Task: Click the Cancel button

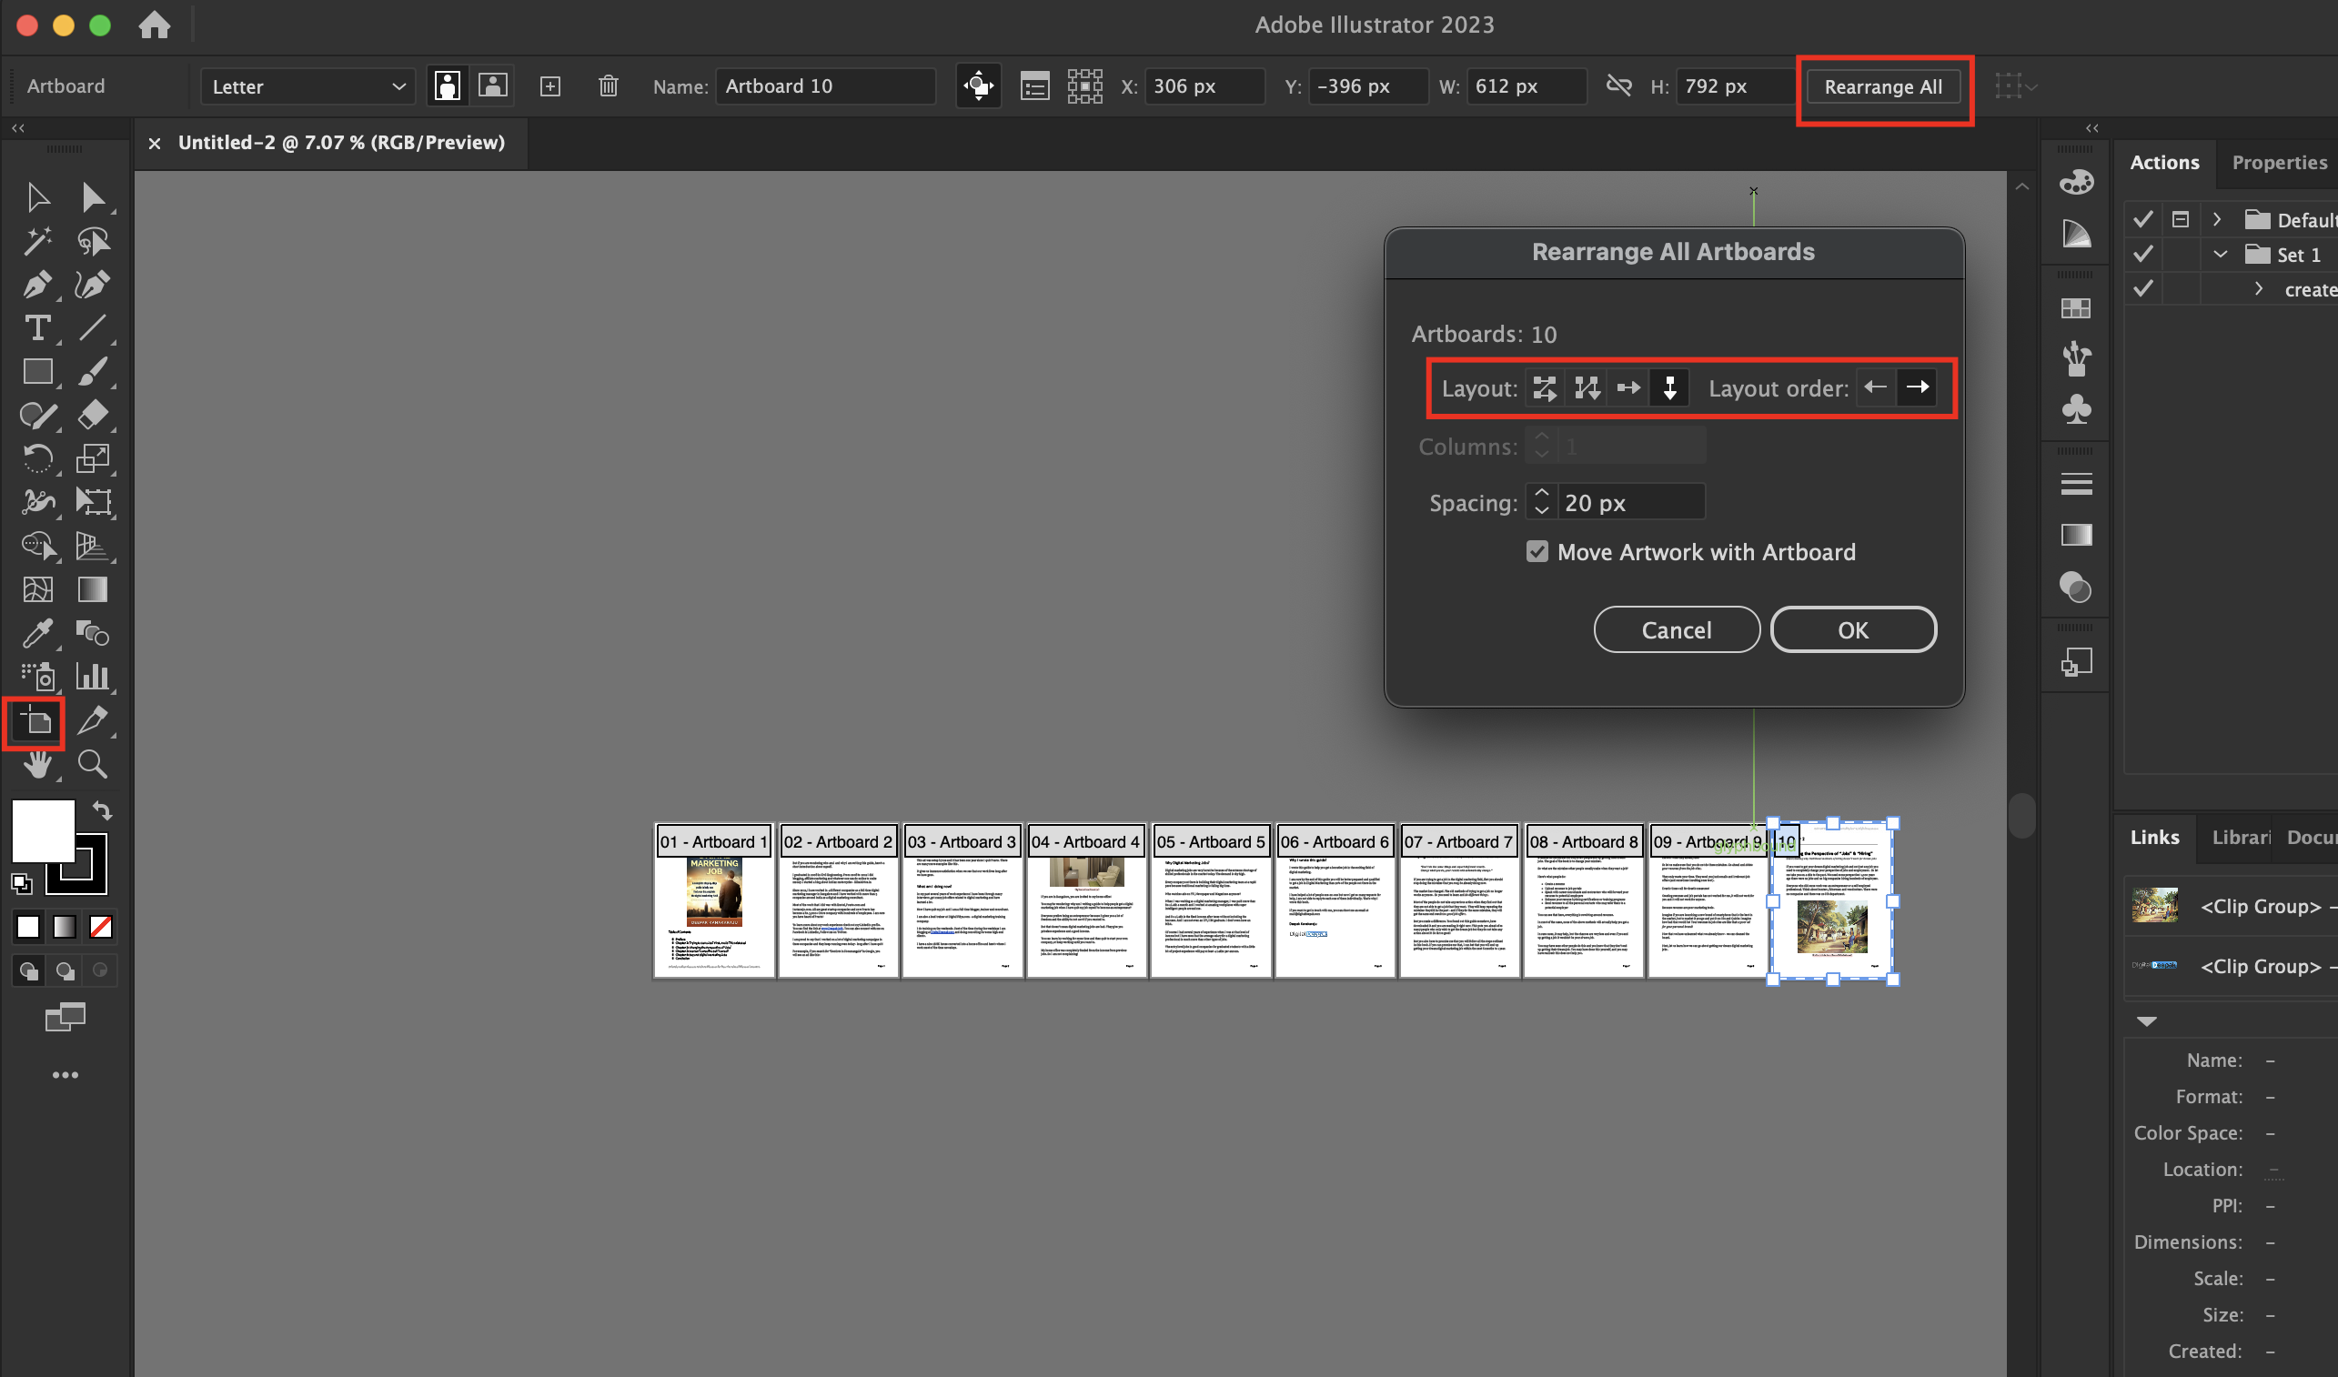Action: pyautogui.click(x=1677, y=630)
